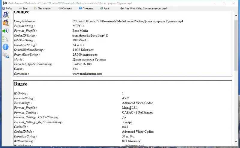
Task: Open the Вид menu
Action: click(23, 8)
